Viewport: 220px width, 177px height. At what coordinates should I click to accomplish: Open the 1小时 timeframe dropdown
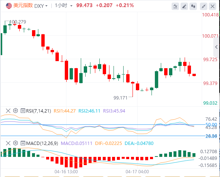(64, 6)
